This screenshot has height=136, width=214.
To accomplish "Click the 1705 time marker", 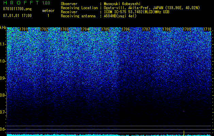I will [105, 29].
